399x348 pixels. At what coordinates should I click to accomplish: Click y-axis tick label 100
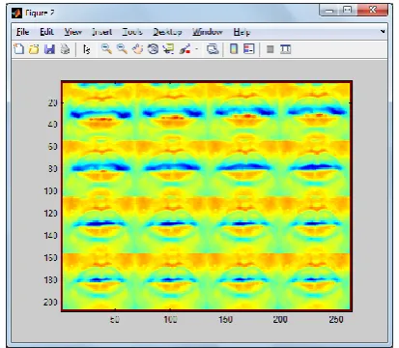click(x=51, y=191)
